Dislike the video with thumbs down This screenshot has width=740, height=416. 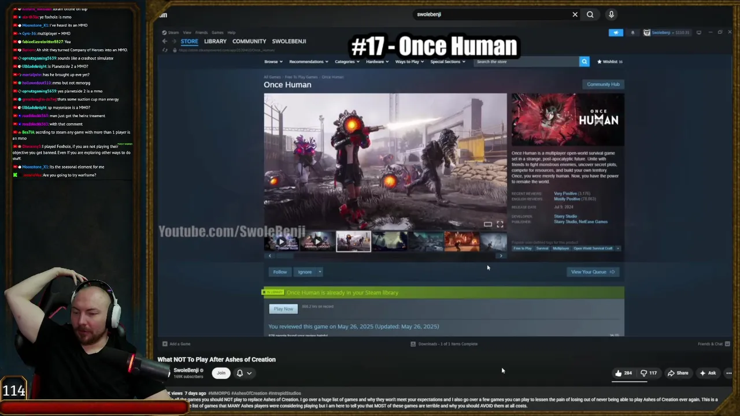pyautogui.click(x=648, y=373)
